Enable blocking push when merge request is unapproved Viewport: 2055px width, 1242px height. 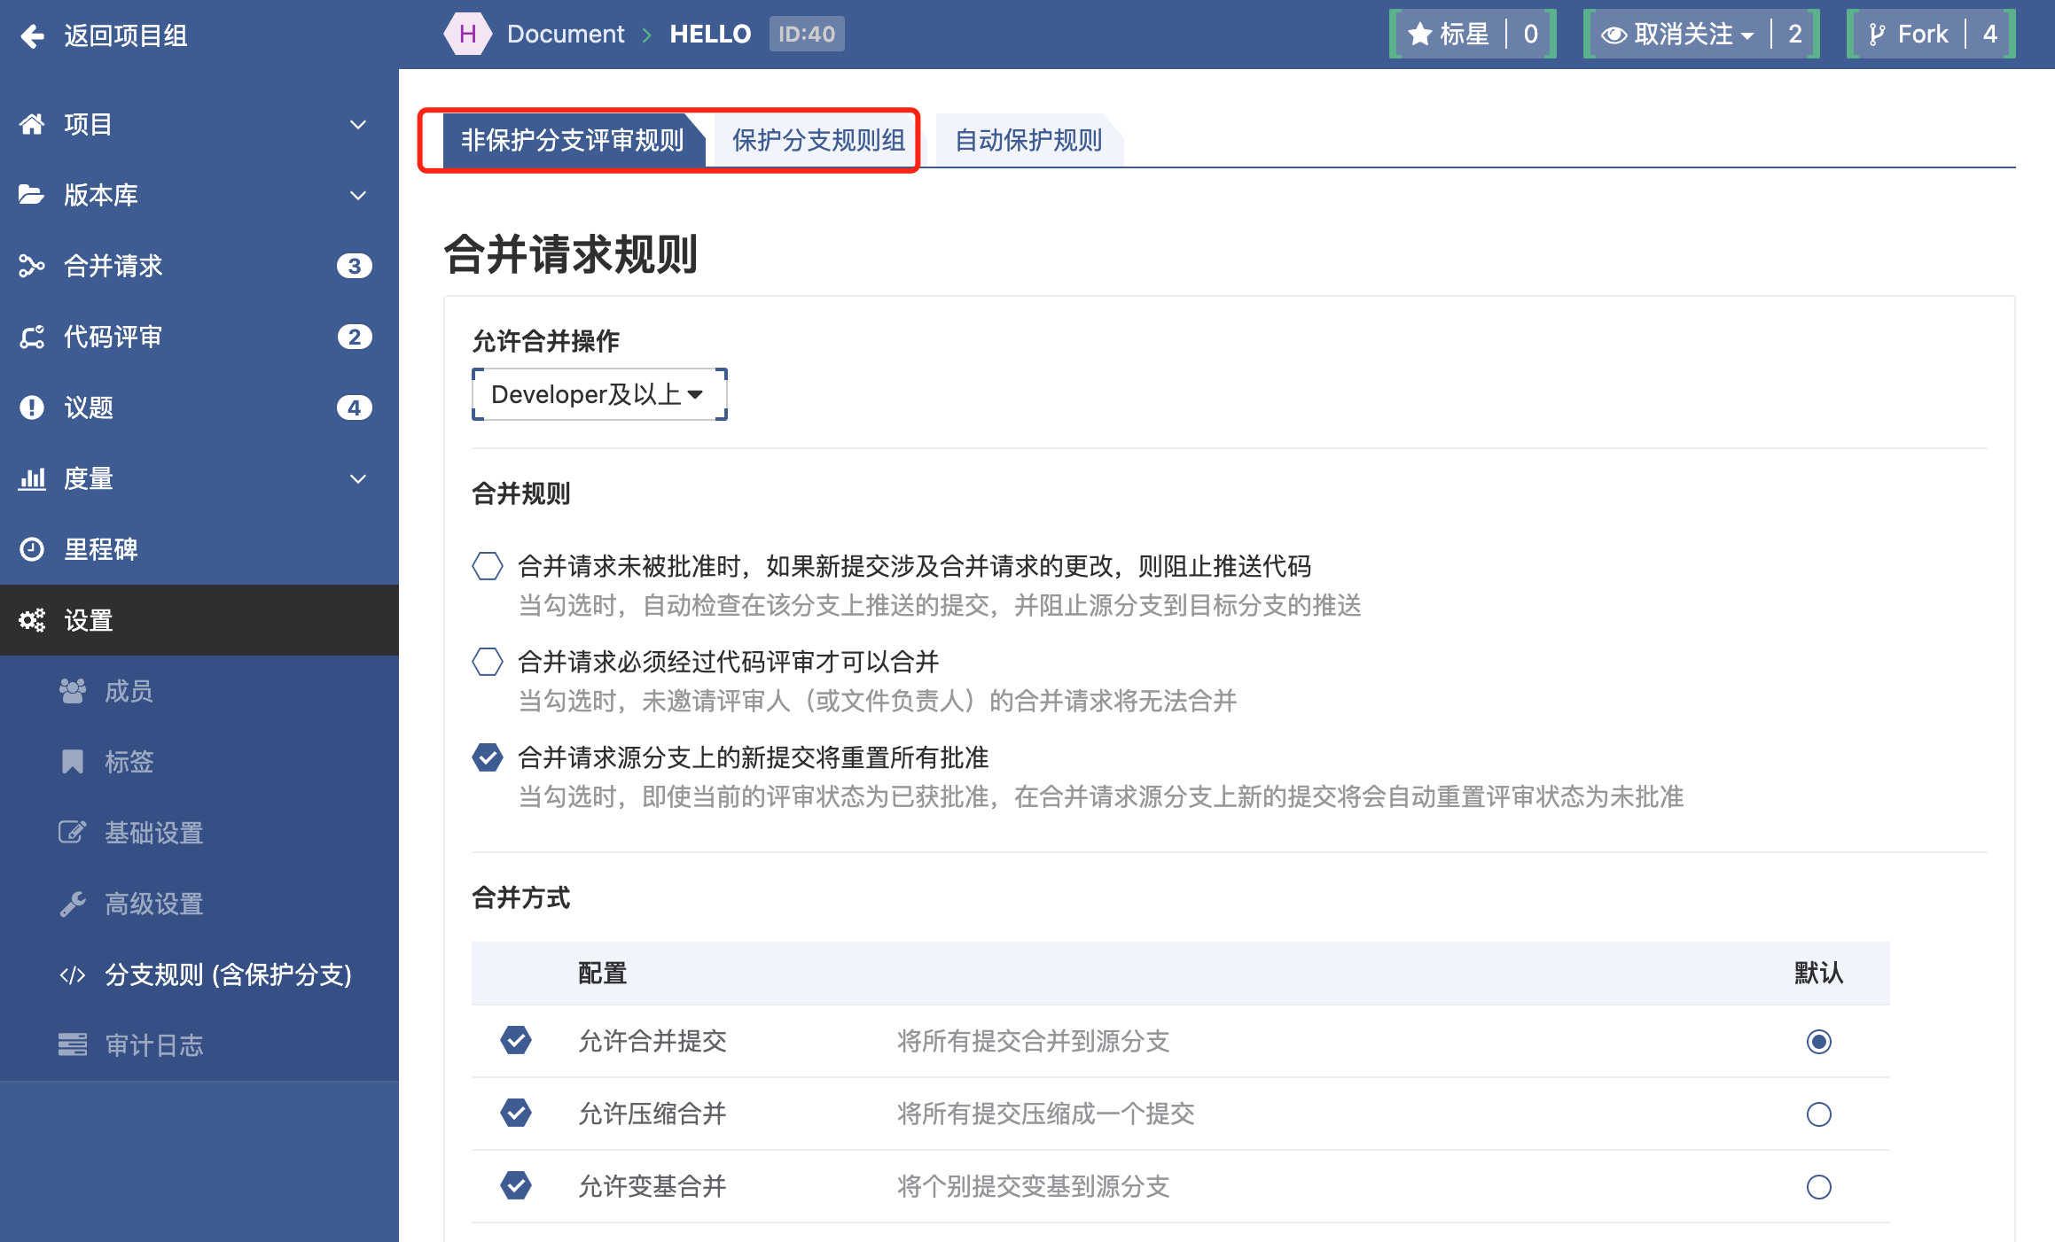488,566
